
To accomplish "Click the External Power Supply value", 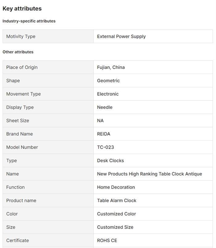I will click(x=121, y=36).
